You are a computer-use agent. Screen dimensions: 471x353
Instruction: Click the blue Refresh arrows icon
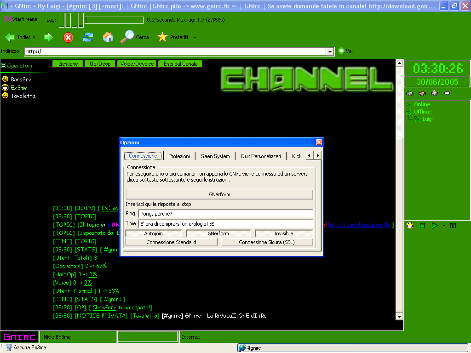[88, 38]
